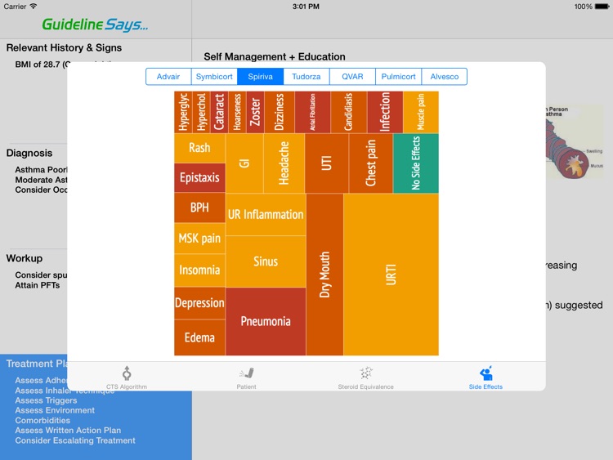Select Comorbidities in Treatment Plan
Image resolution: width=613 pixels, height=460 pixels.
click(x=43, y=421)
